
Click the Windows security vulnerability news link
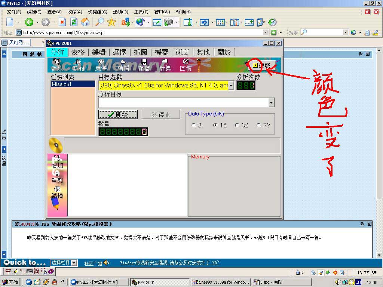pyautogui.click(x=170, y=263)
